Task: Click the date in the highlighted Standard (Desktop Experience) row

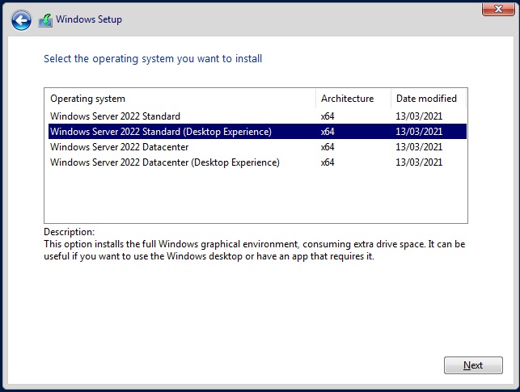Action: pyautogui.click(x=419, y=132)
